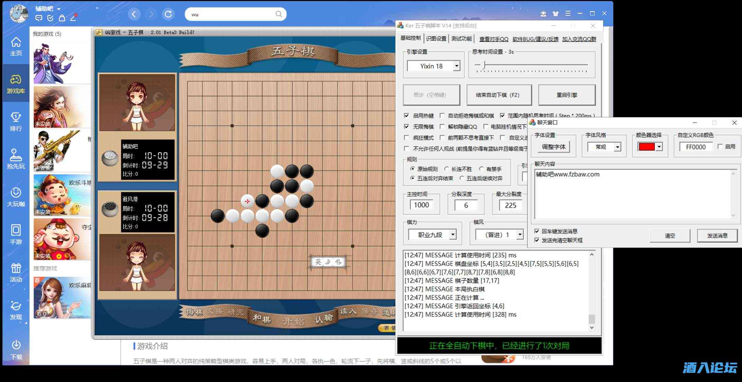Expand the 常规 font style dropdown
742x382 pixels.
click(x=618, y=147)
